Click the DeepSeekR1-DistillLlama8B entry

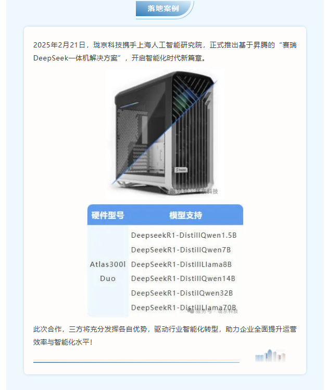click(x=182, y=264)
